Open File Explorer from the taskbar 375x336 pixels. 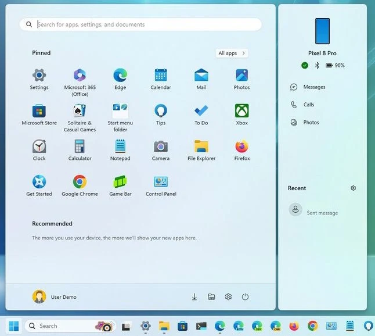point(164,326)
